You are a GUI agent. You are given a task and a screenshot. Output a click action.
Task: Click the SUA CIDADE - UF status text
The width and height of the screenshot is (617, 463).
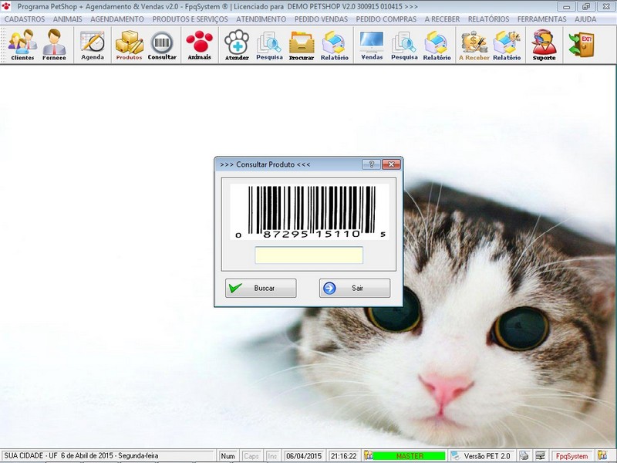pos(31,455)
